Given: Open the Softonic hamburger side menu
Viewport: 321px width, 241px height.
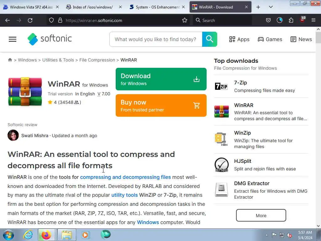Looking at the screenshot, I should pyautogui.click(x=13, y=39).
